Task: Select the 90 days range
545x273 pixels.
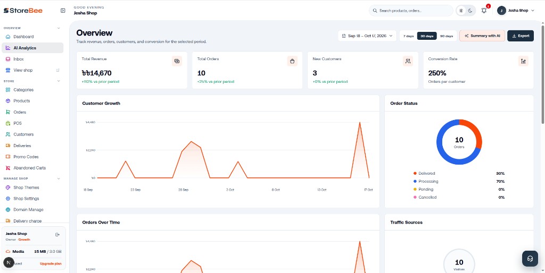Action: coord(447,36)
